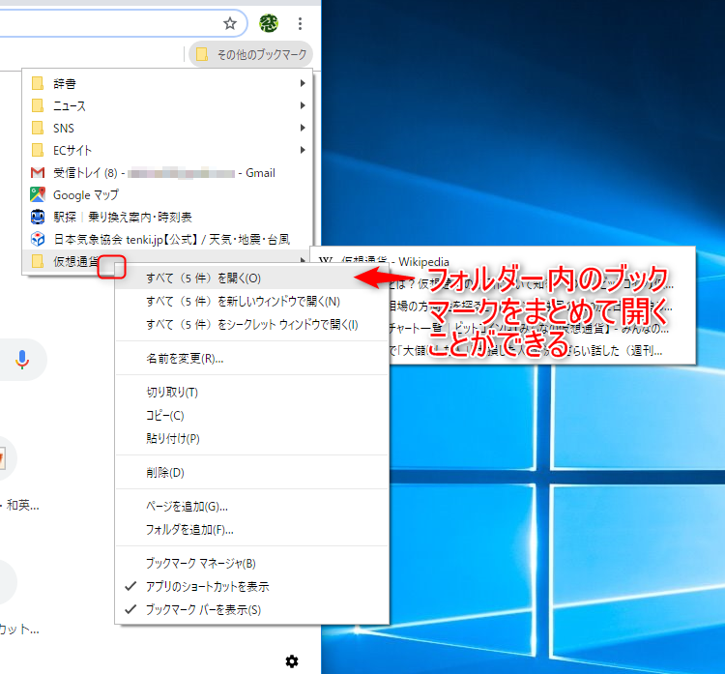725x674 pixels.
Task: Open the 辞書 bookmark folder
Action: point(167,83)
